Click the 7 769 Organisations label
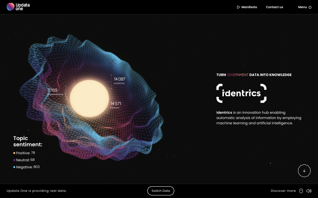The image size is (318, 198). 55,92
